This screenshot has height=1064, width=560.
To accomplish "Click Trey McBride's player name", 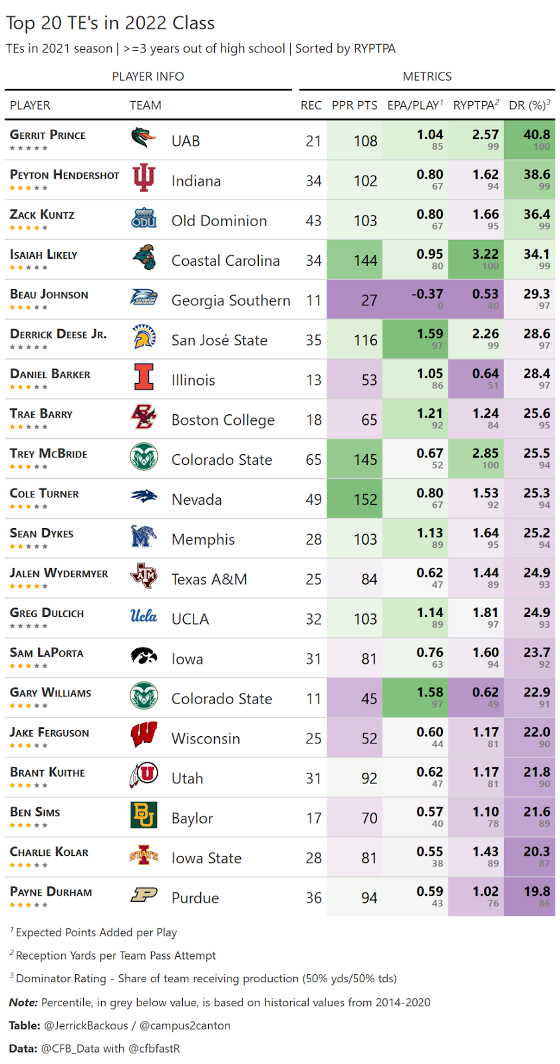I will click(x=49, y=454).
